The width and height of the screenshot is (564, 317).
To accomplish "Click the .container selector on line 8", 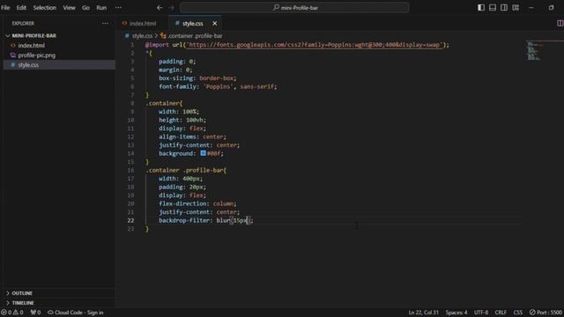I will 163,103.
